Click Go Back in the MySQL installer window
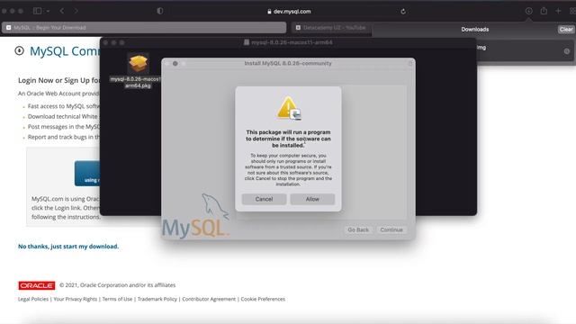This screenshot has height=324, width=576. pyautogui.click(x=358, y=229)
